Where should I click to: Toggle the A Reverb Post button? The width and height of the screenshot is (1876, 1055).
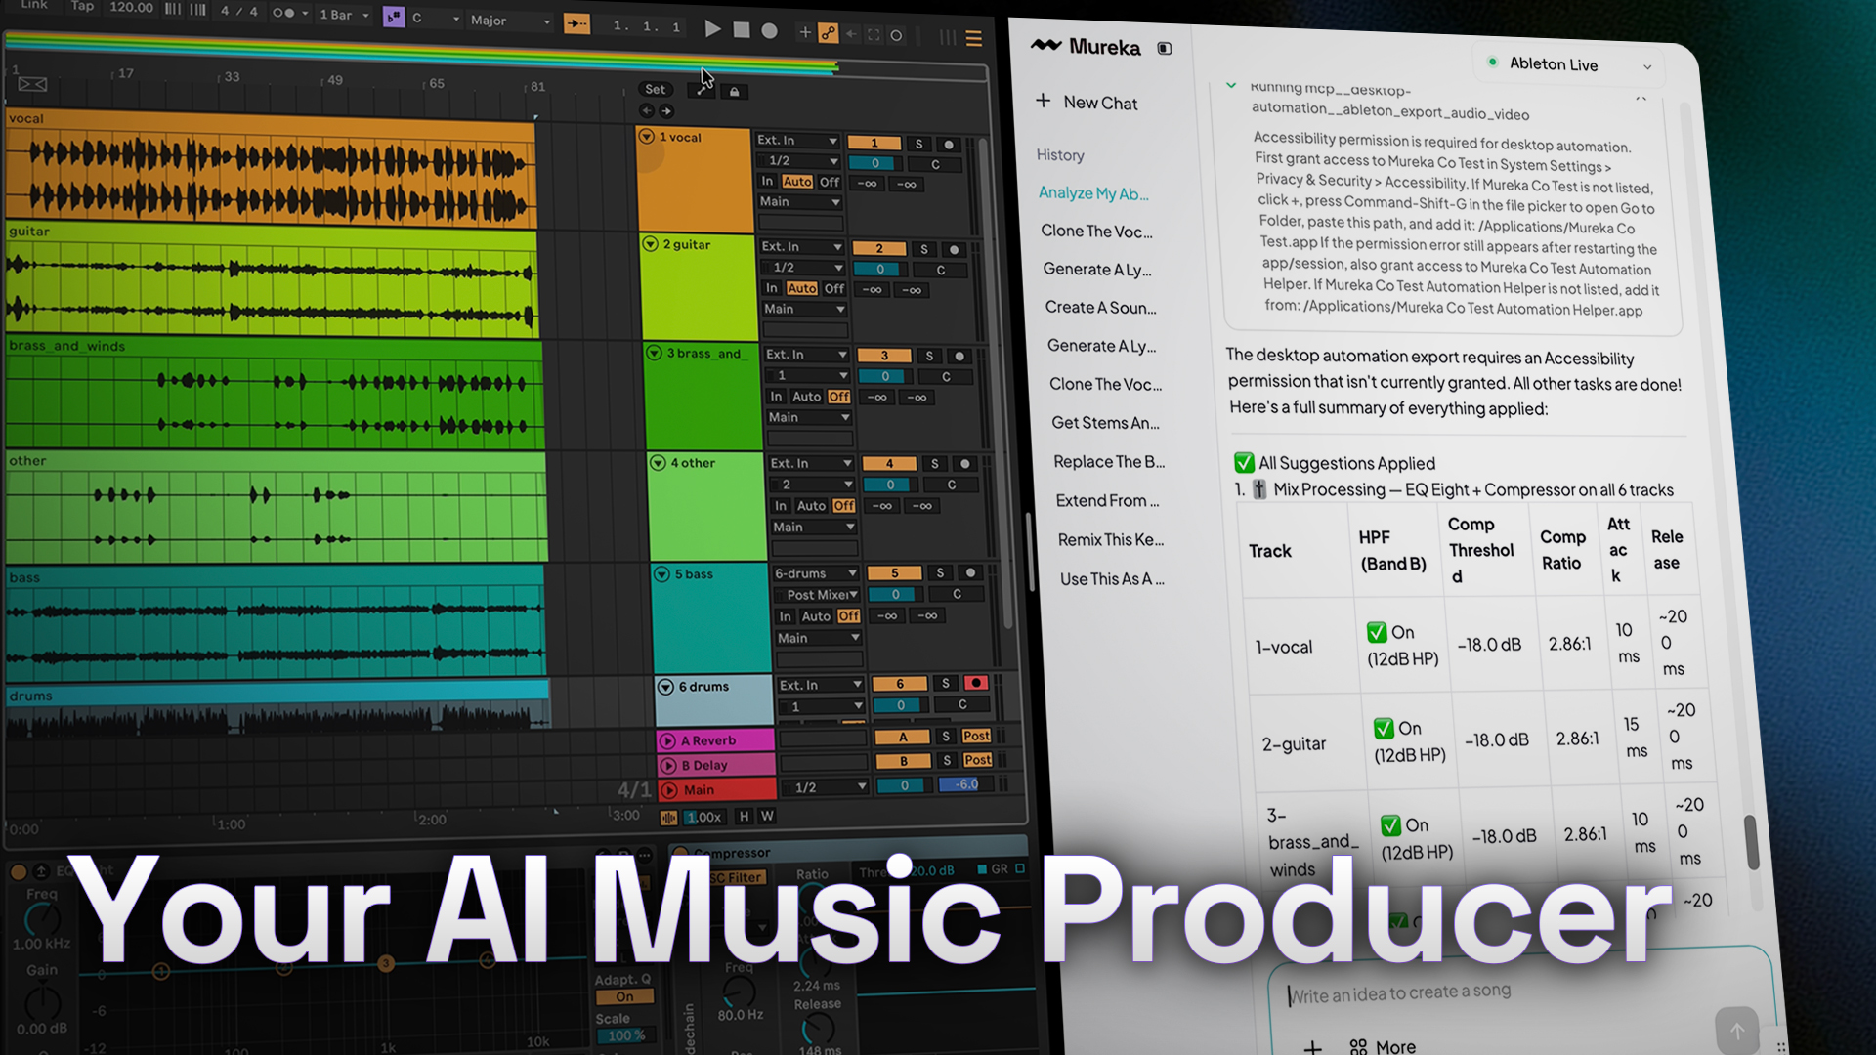976,736
